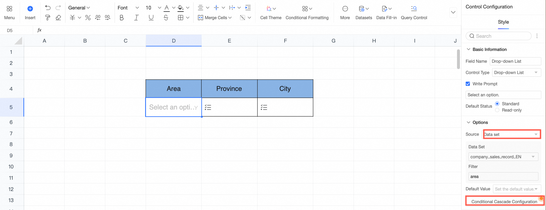Click the Filter field containing 'area'
Viewport: 546px width, 210px height.
503,176
